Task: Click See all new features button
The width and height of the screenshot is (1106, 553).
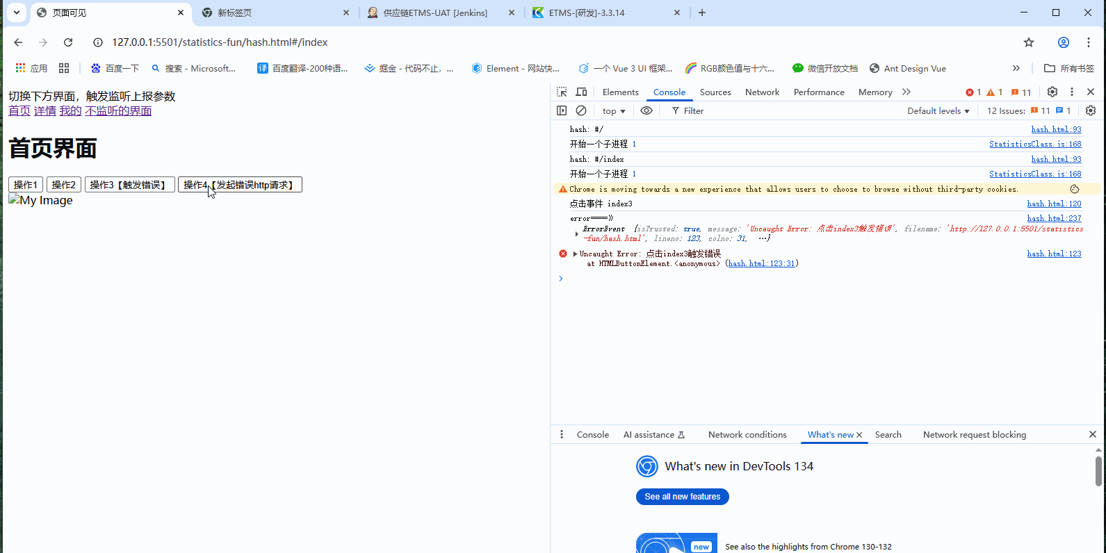Action: 683,497
